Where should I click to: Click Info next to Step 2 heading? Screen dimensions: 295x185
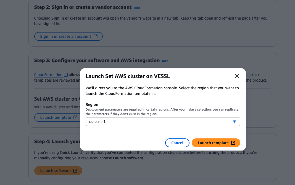pos(137,8)
